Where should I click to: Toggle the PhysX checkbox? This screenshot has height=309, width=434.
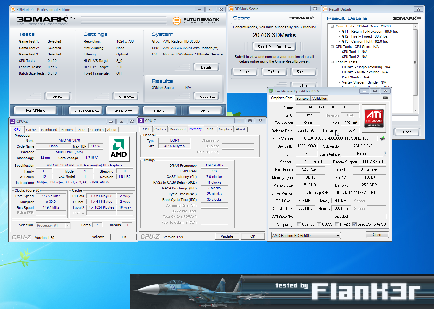pyautogui.click(x=337, y=224)
